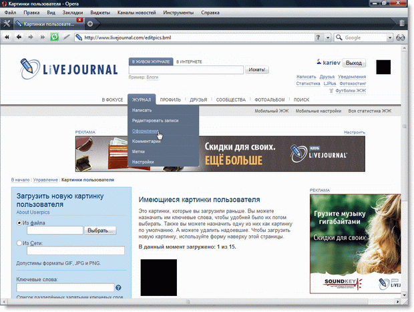Screen dimensions: 414x312
Task: Choose Метки in the dropdown
Action: pyautogui.click(x=138, y=152)
